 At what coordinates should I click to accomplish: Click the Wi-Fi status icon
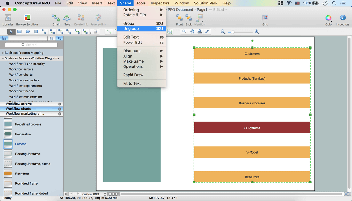pos(289,3)
